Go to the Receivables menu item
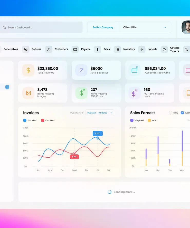The width and height of the screenshot is (190, 228). [11, 49]
